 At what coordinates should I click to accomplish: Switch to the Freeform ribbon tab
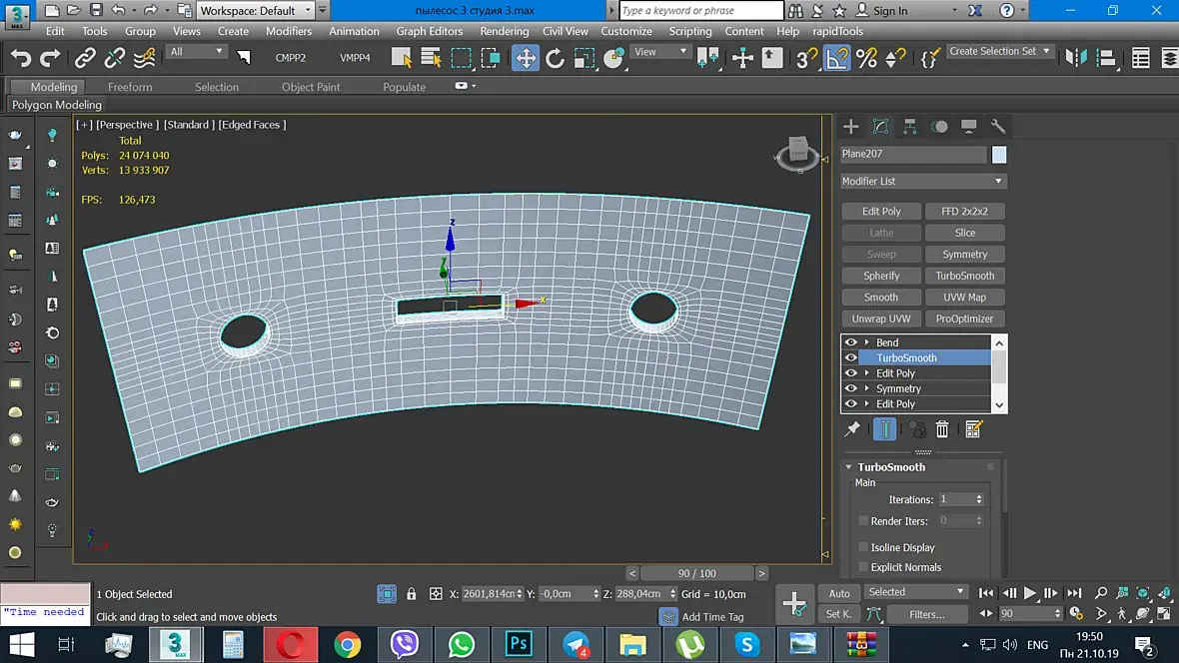click(x=130, y=87)
